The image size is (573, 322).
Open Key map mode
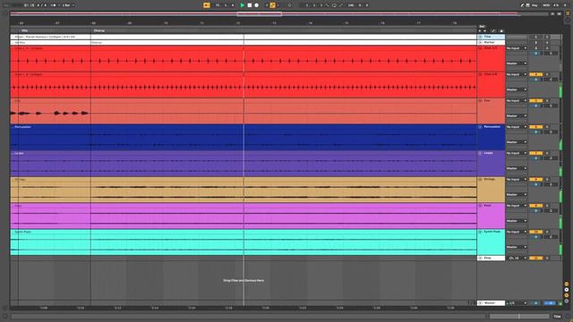(535, 5)
